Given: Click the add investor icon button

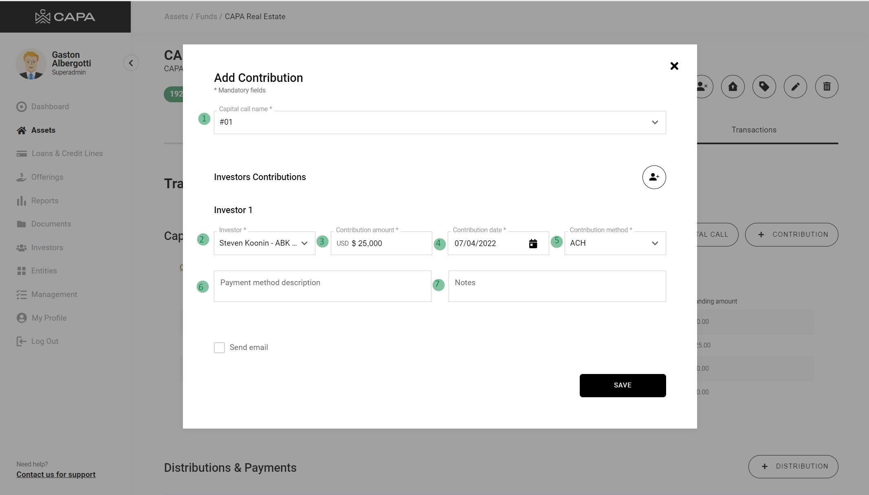Looking at the screenshot, I should tap(654, 177).
